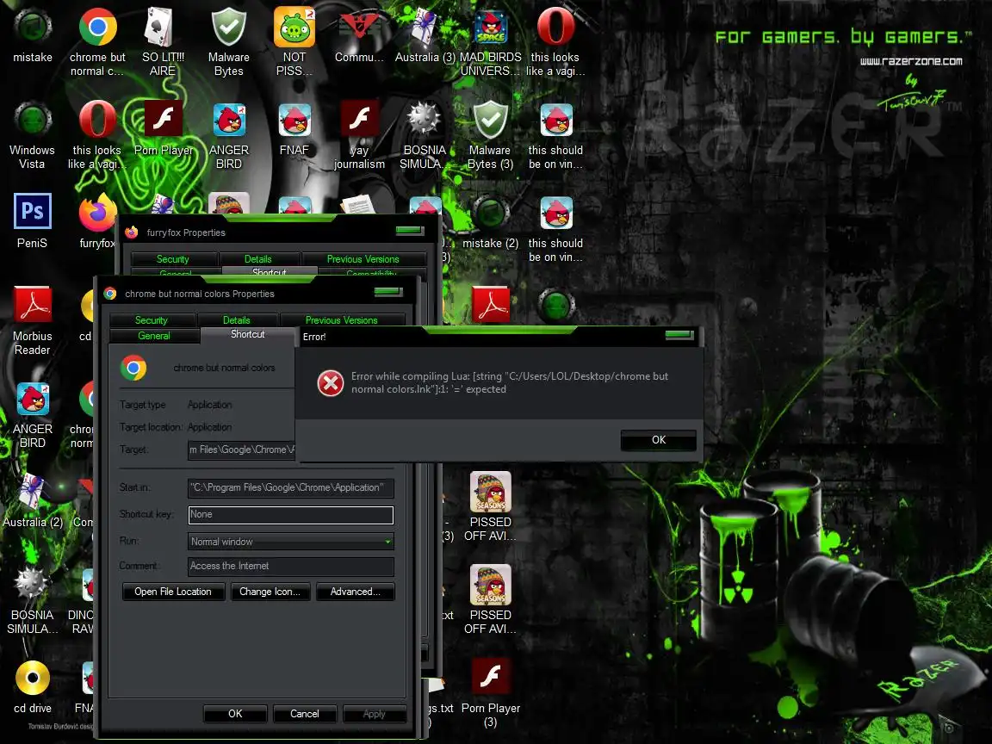
Task: Click the Chrome icon in the chrome Properties title bar
Action: [x=110, y=294]
